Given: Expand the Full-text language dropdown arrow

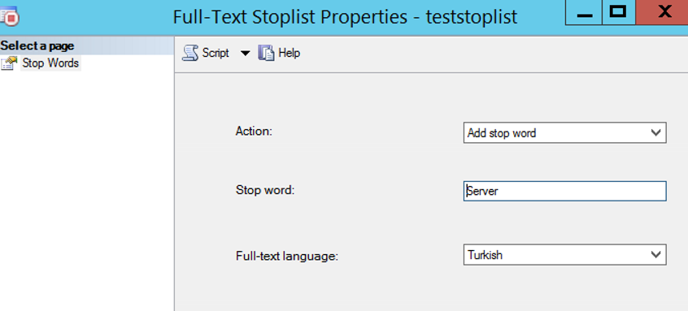Looking at the screenshot, I should coord(656,254).
